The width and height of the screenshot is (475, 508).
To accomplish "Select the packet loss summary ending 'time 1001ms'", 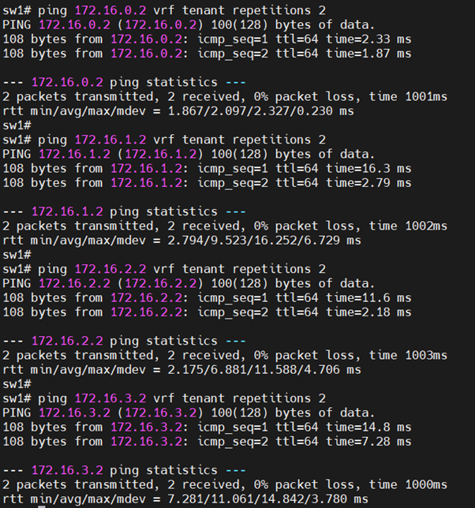I will [x=225, y=97].
